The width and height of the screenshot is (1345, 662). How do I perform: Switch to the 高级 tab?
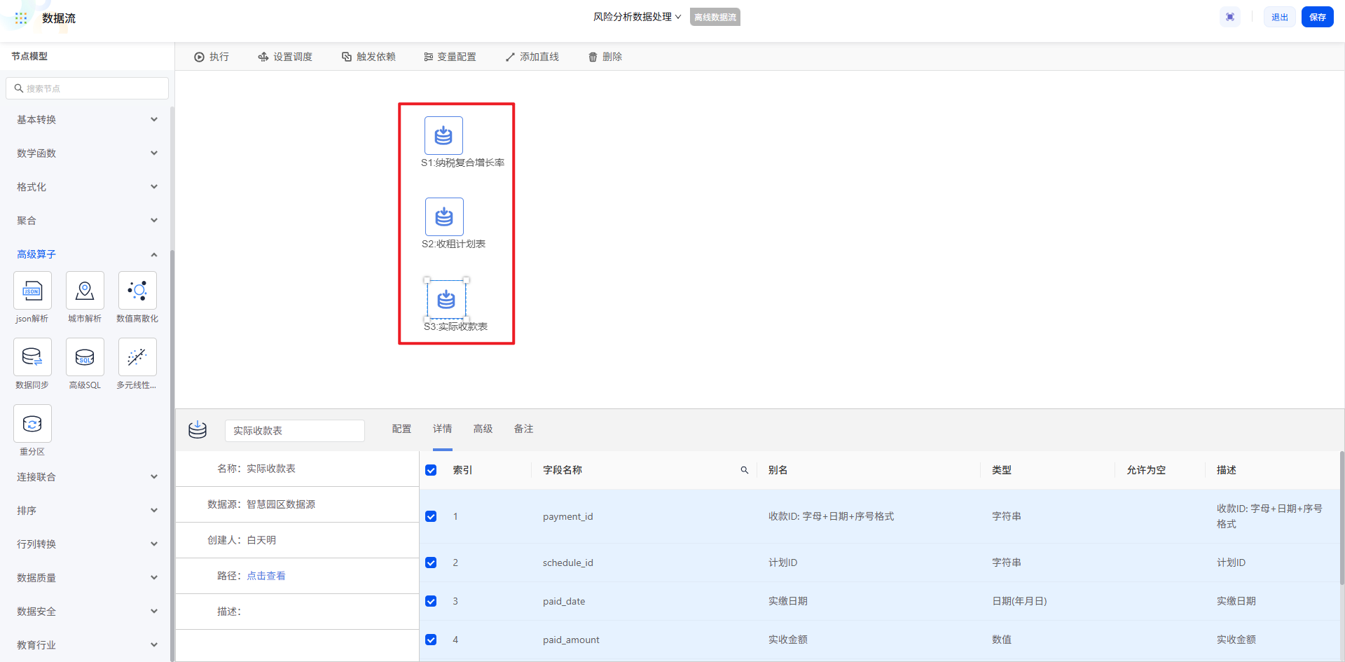pyautogui.click(x=483, y=429)
